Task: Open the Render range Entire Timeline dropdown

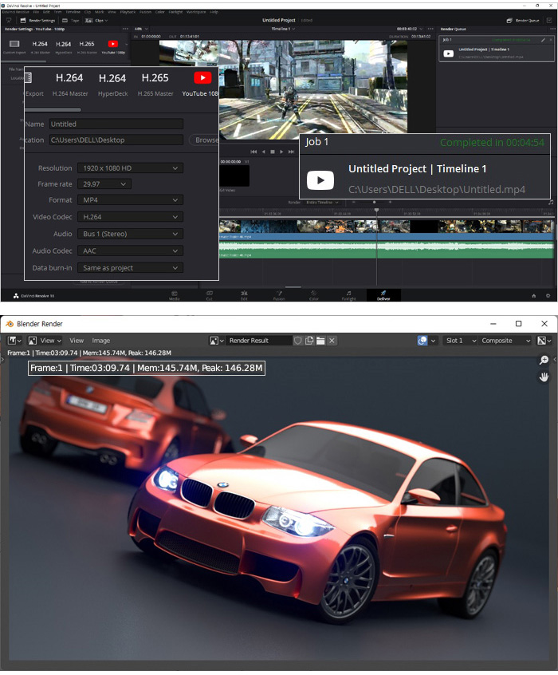Action: pyautogui.click(x=322, y=203)
